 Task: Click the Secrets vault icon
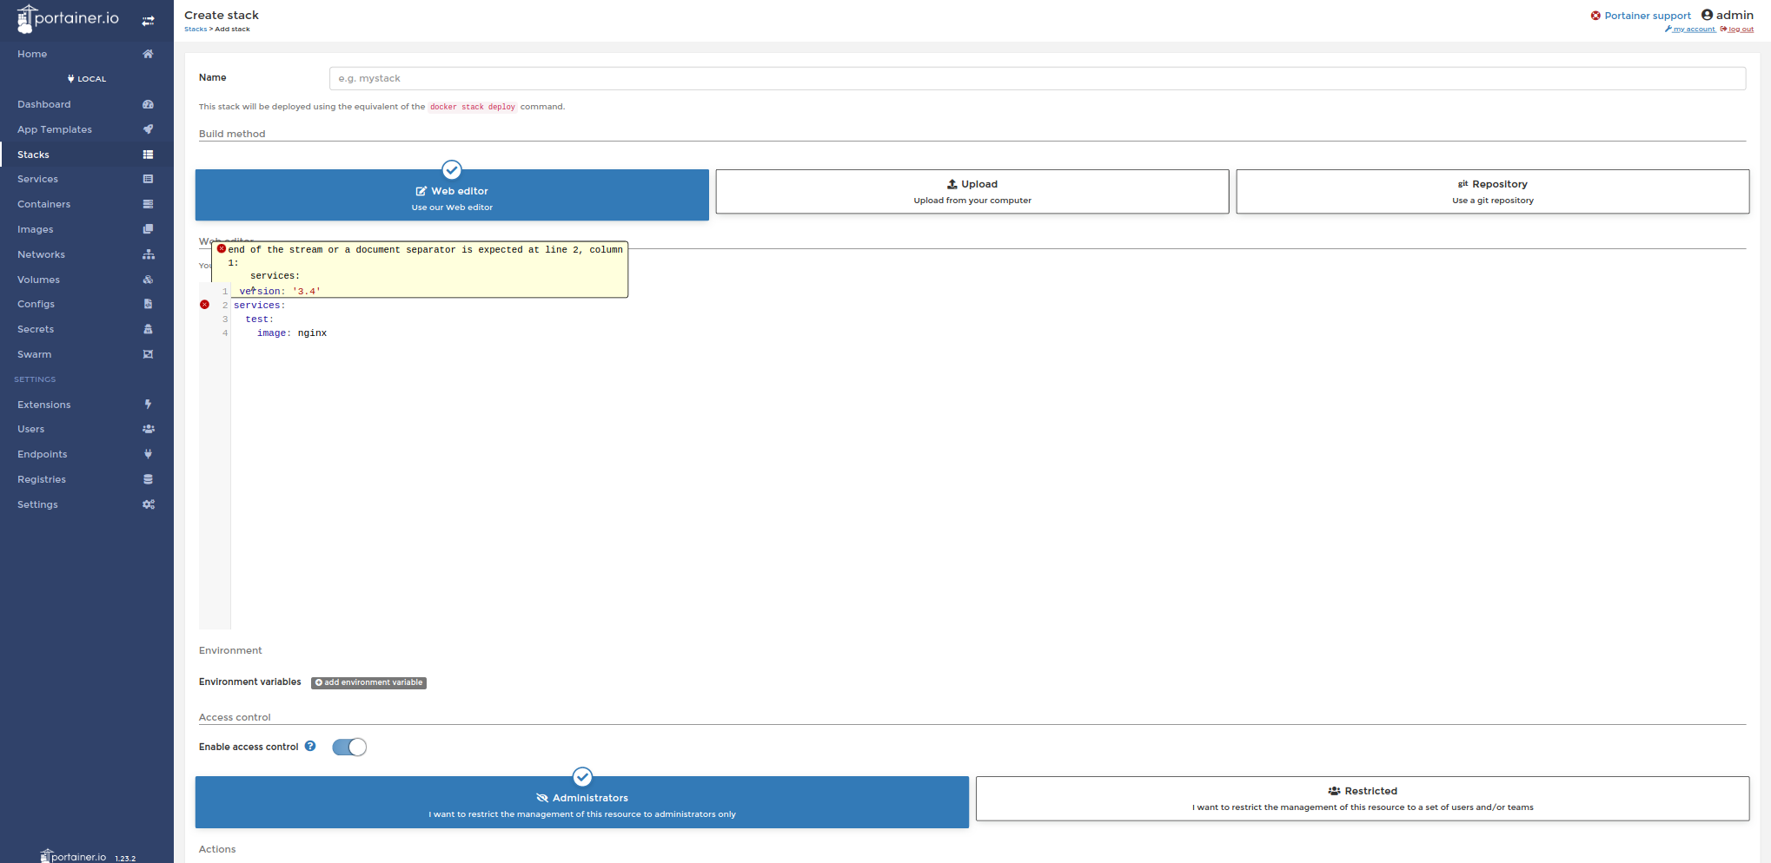point(148,329)
